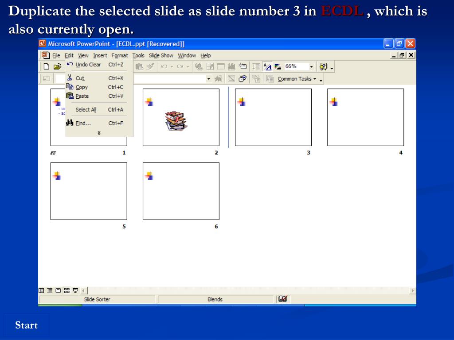Click the New blank presentation icon
Viewport: 454px width, 340px height.
tap(46, 66)
